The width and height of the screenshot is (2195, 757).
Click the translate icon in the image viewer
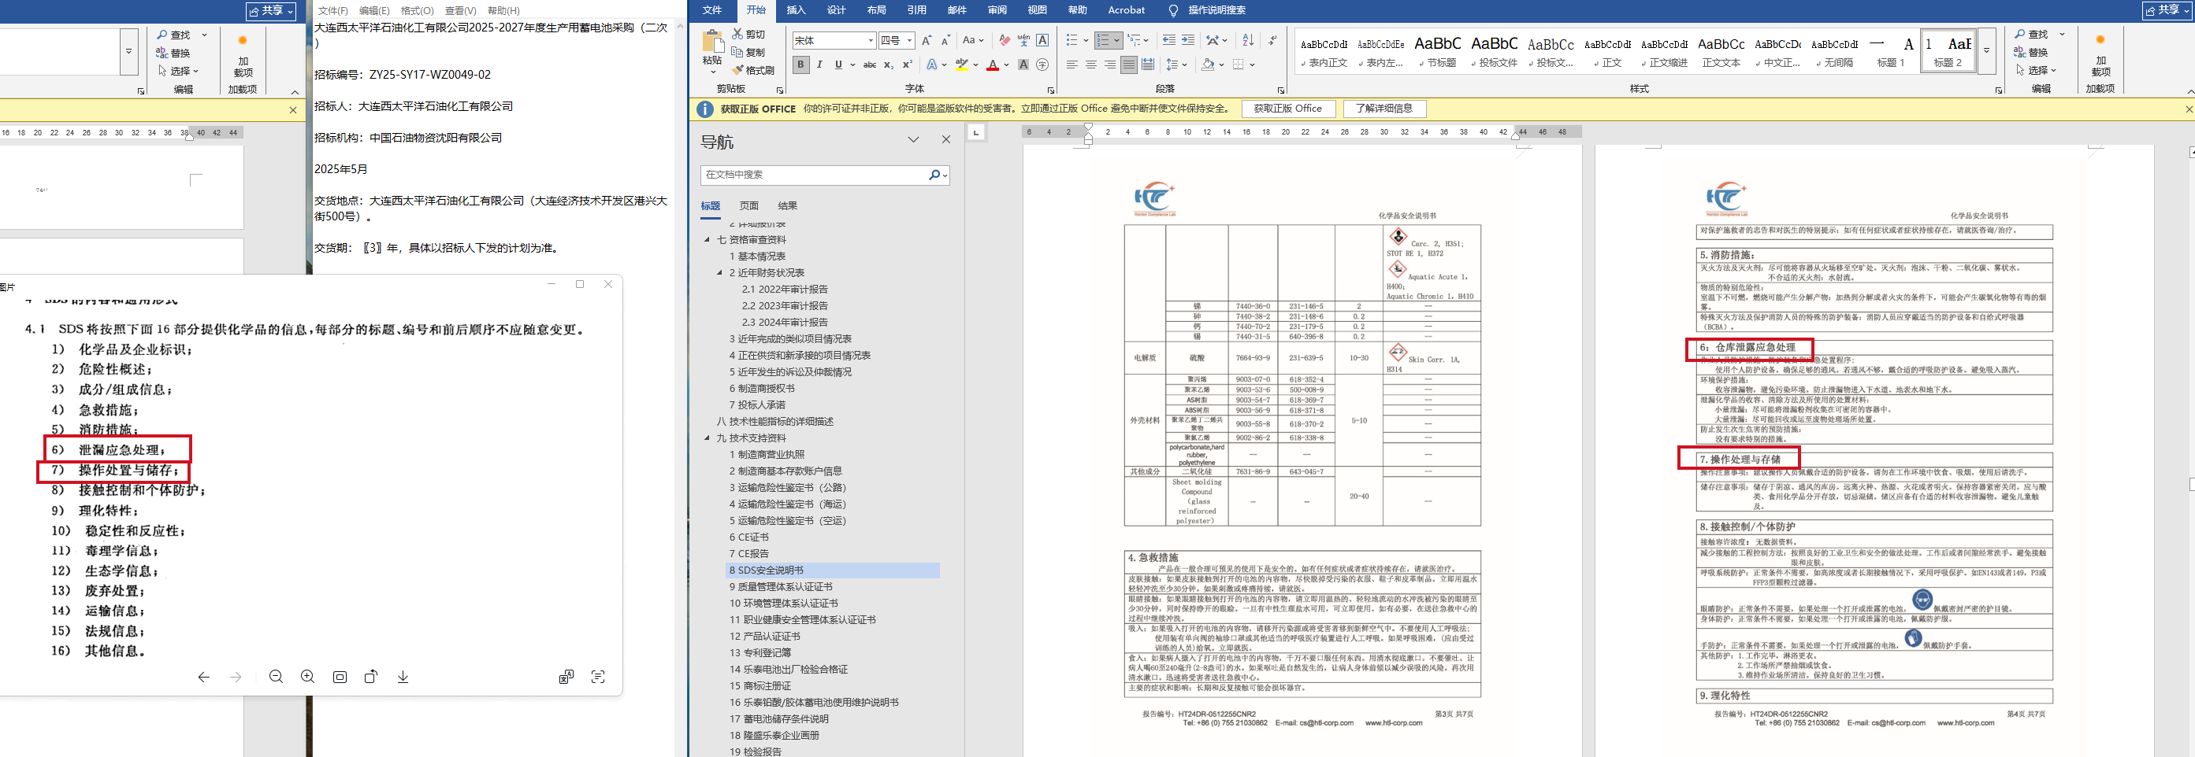coord(566,677)
